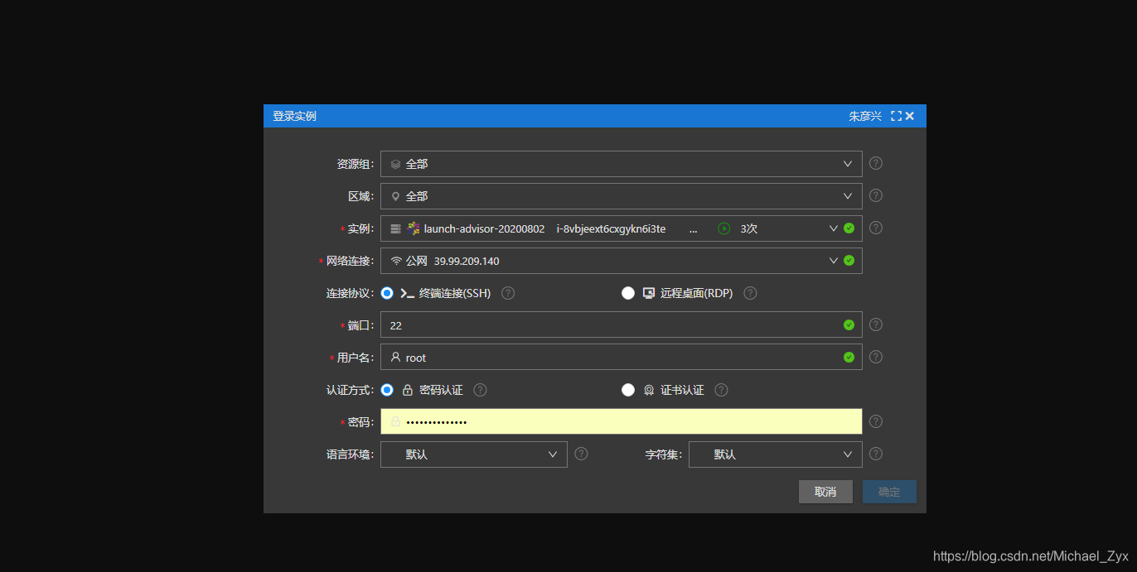This screenshot has width=1137, height=572.
Task: Click help icon beside 密码认证
Action: (480, 390)
